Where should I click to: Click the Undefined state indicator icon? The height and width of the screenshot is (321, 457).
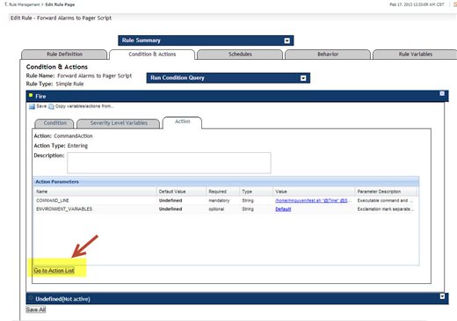(x=31, y=298)
